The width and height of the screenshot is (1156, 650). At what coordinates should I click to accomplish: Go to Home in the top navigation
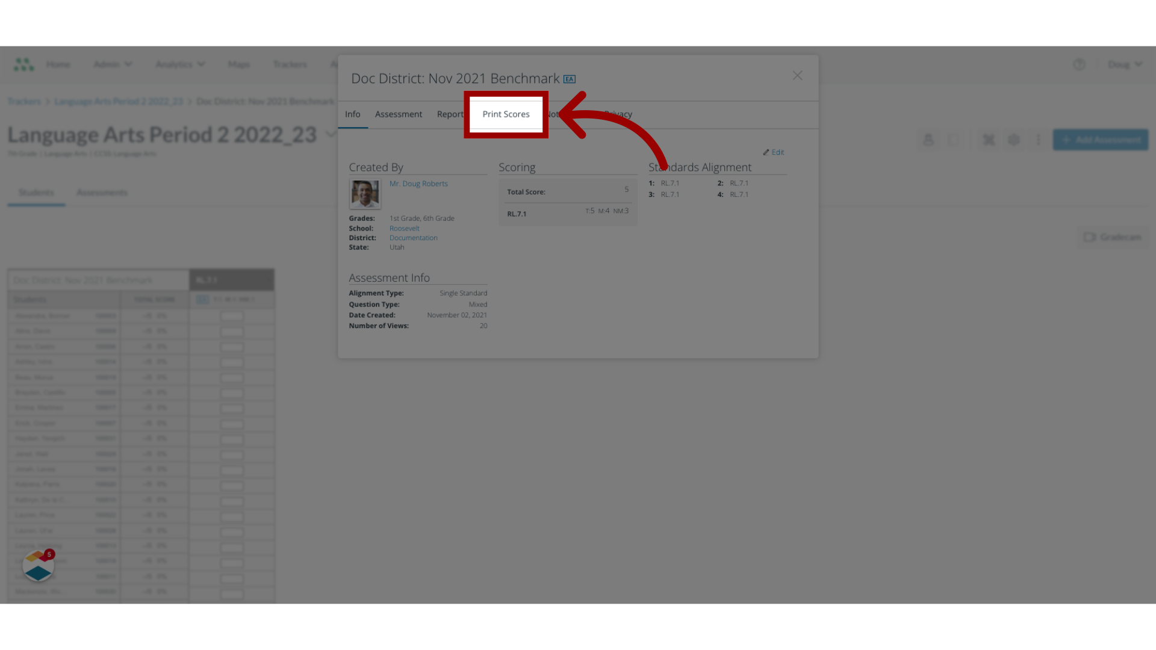(x=58, y=64)
